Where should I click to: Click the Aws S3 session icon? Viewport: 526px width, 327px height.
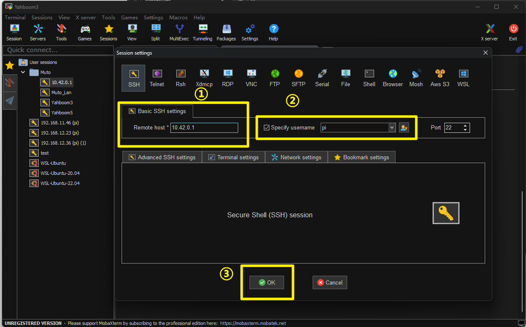(440, 78)
